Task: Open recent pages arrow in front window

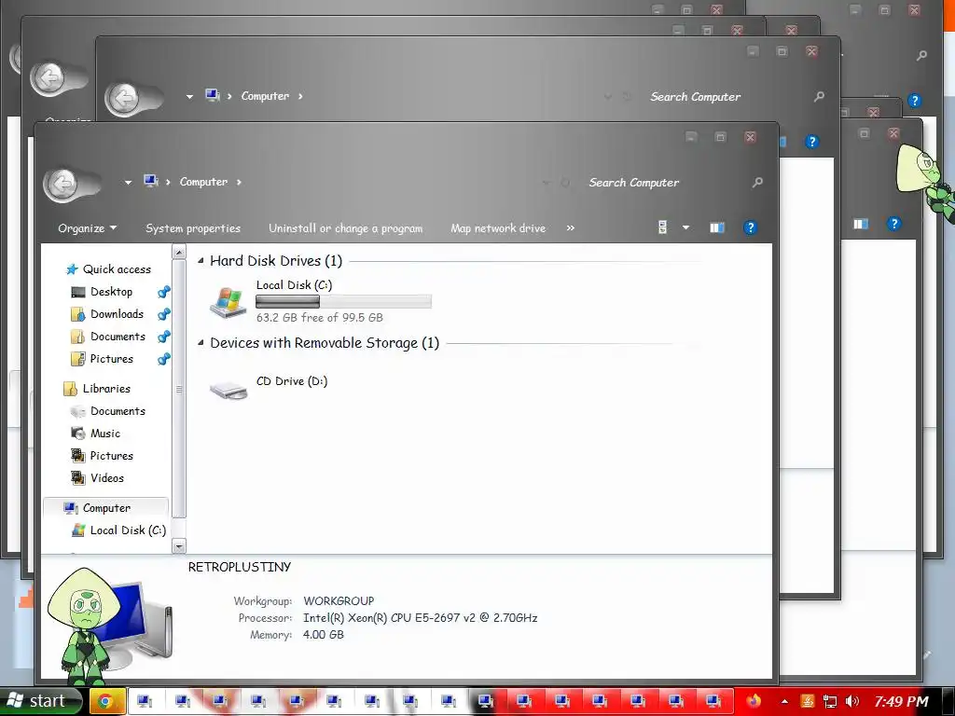Action: point(128,182)
